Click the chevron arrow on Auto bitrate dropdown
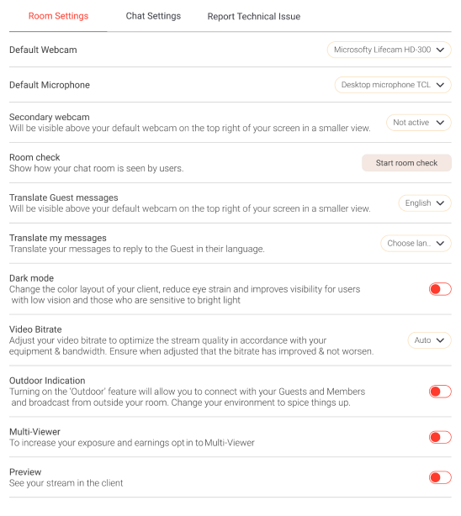 click(x=440, y=340)
